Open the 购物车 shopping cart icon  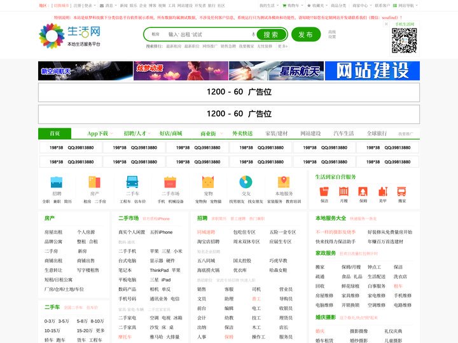click(x=284, y=6)
